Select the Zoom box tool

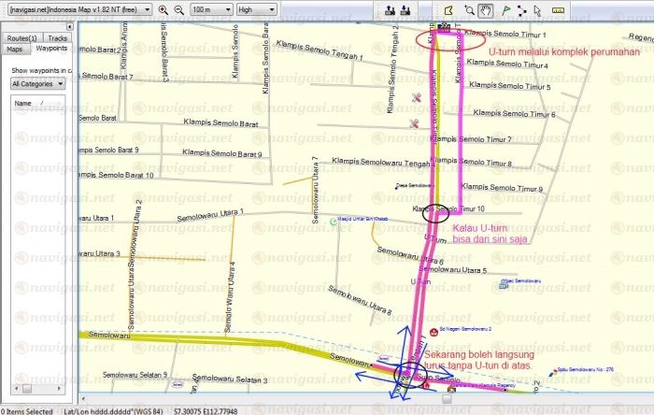click(x=467, y=9)
